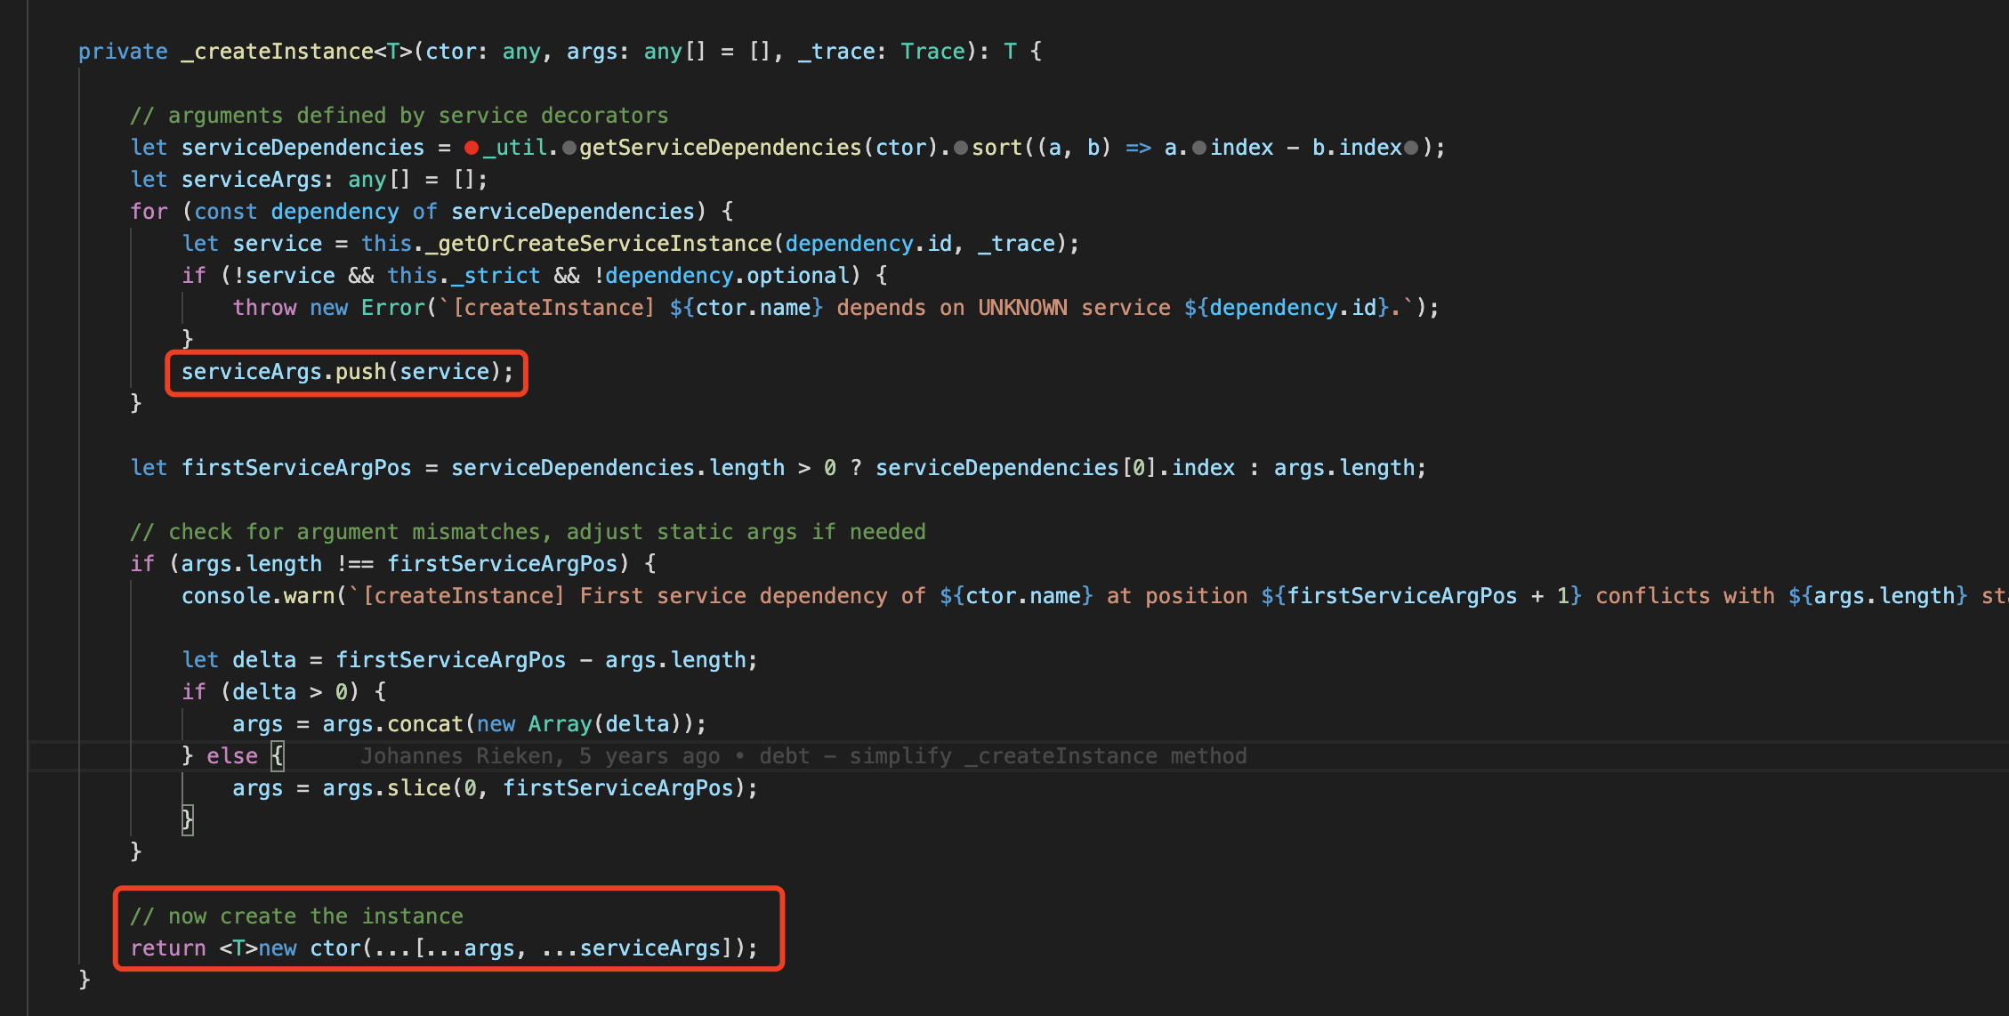Click the 'for' keyword of dependency loop
Screen dimensions: 2009x1016
149,212
